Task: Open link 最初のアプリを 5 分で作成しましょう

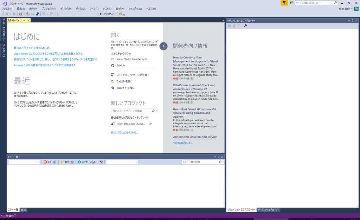Action: click(32, 48)
